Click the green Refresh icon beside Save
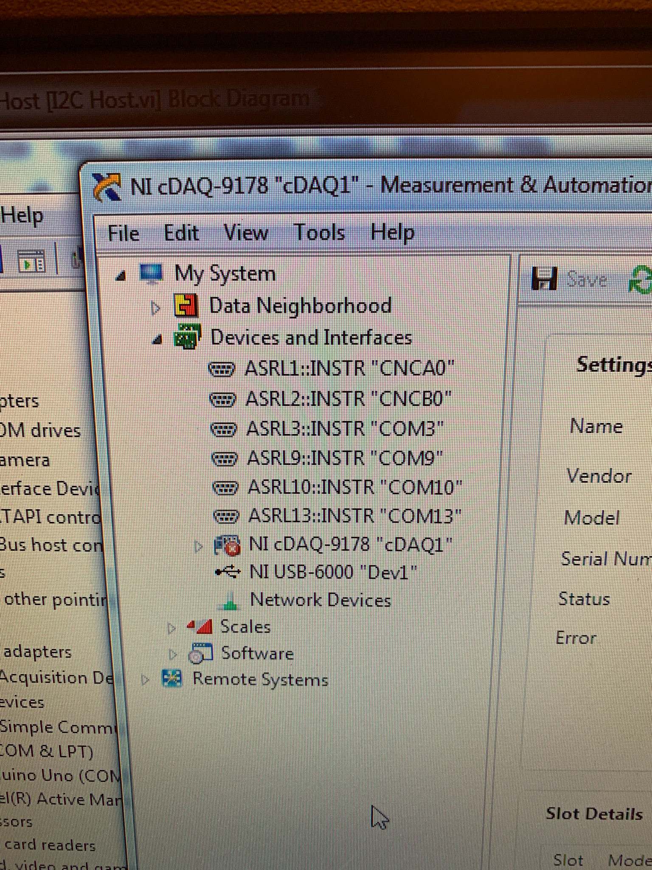 640,280
